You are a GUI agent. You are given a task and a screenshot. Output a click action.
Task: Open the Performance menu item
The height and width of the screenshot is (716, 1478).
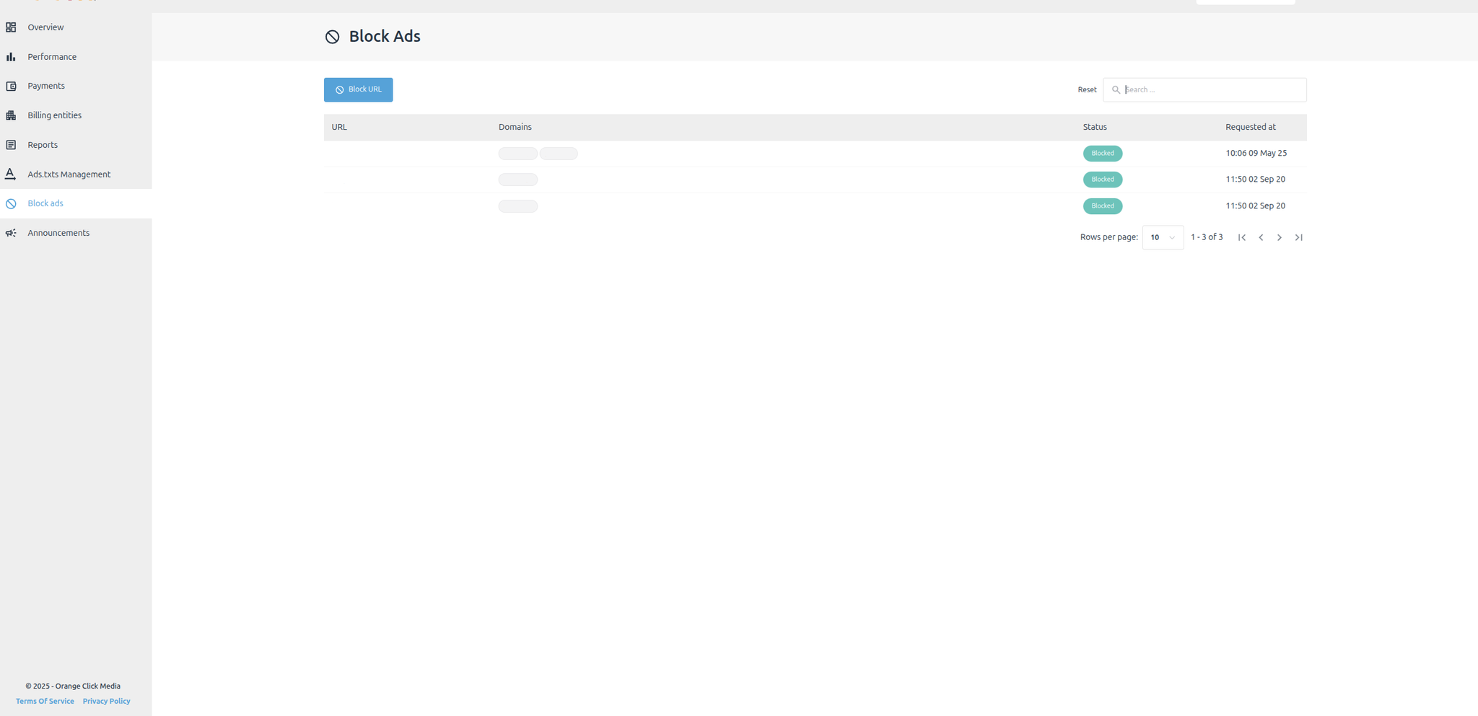(52, 57)
